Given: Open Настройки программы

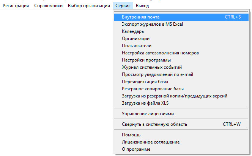Looking at the screenshot, I should tap(146, 60).
